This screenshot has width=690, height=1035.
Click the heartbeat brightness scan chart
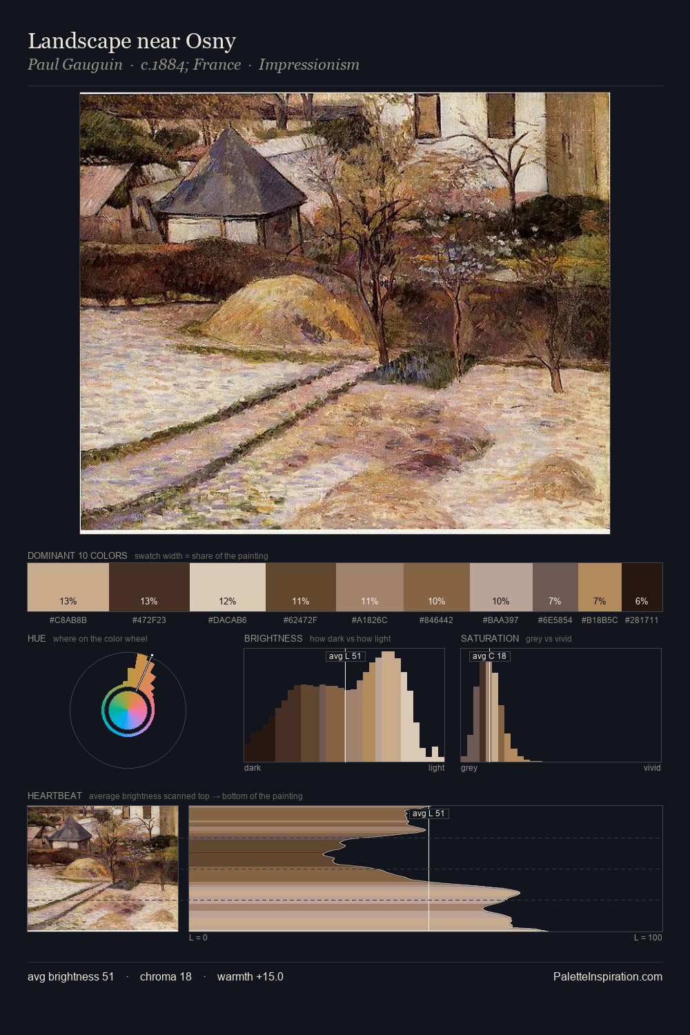click(x=426, y=868)
